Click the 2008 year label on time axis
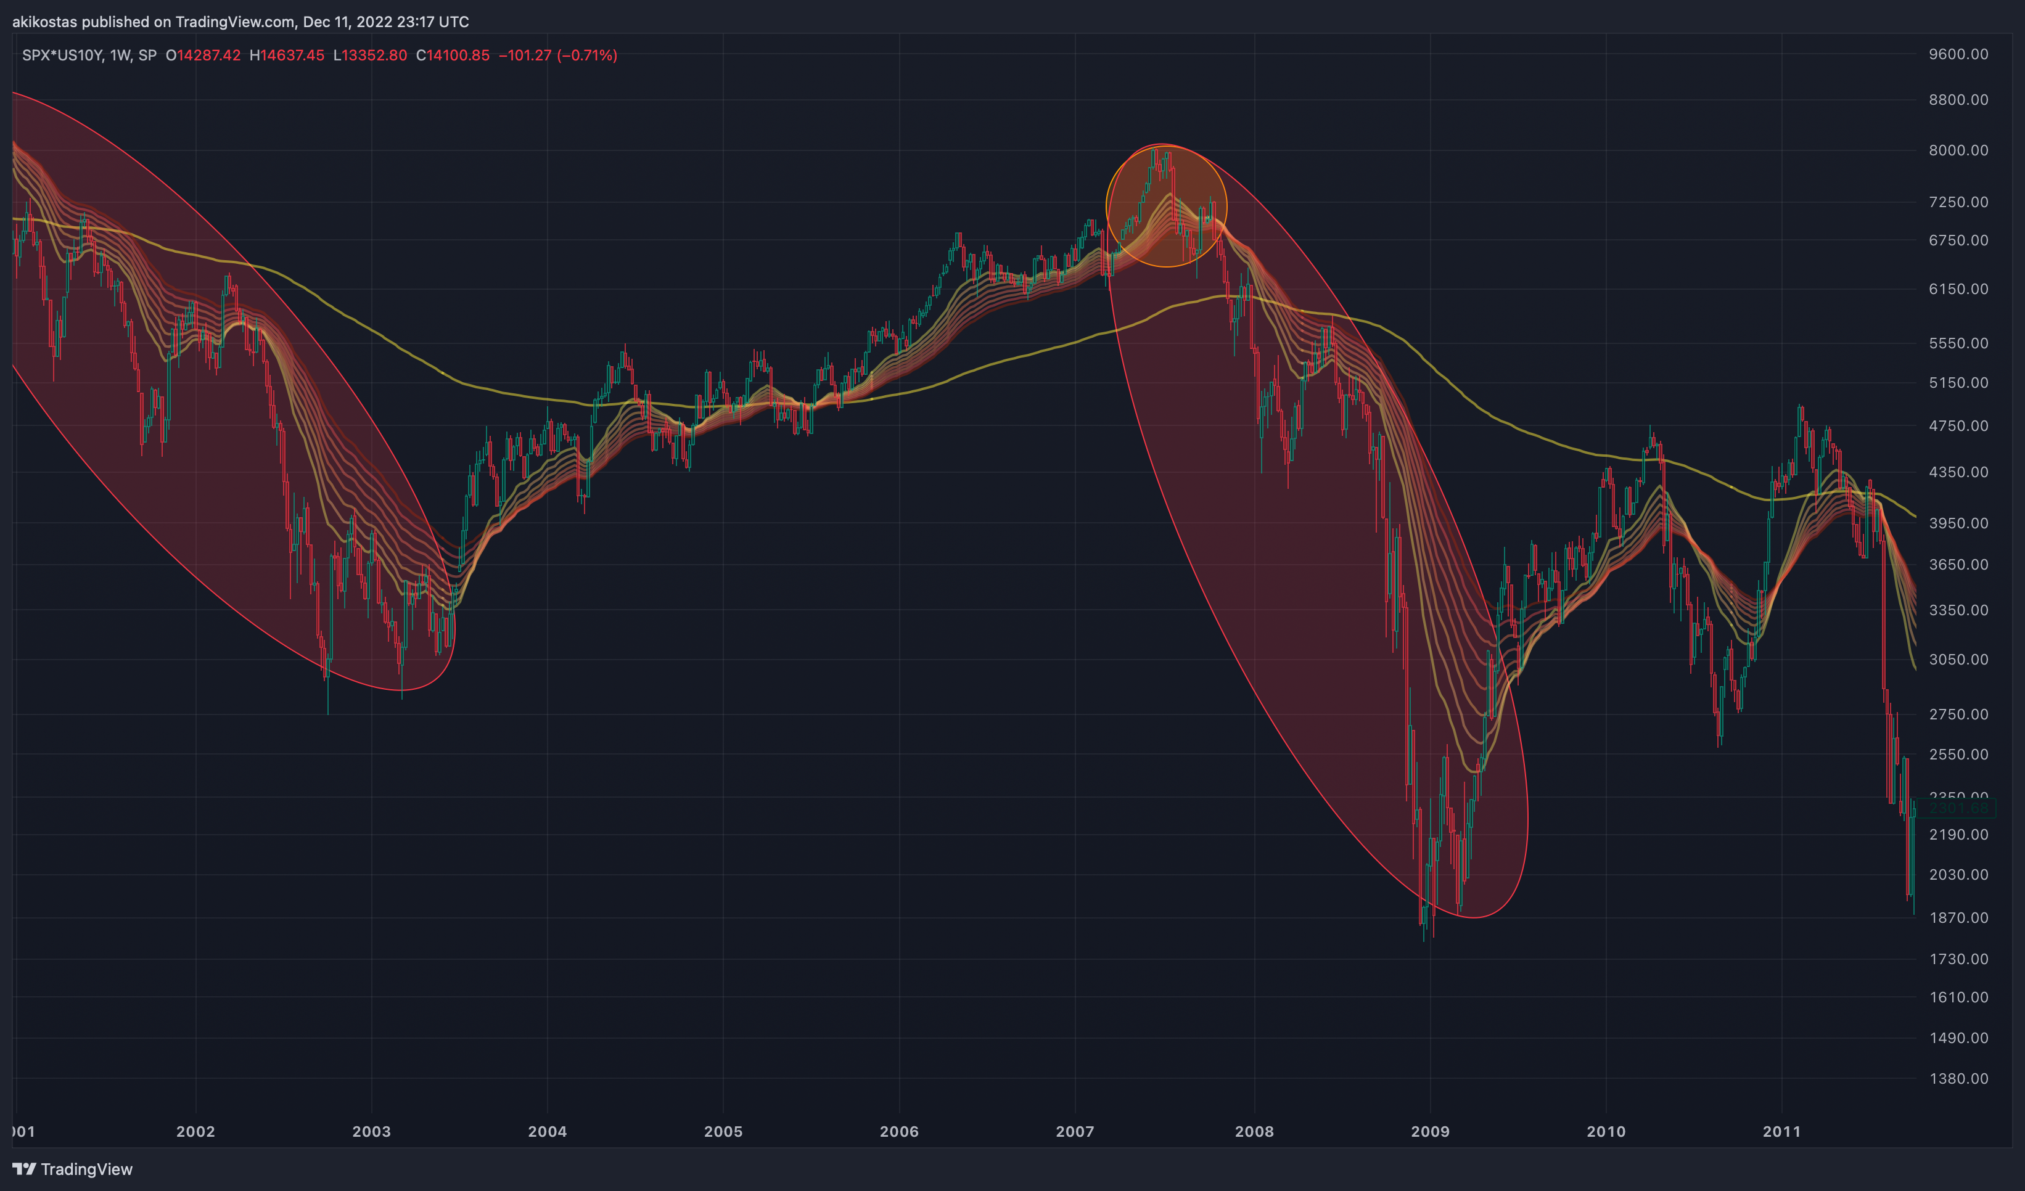 [x=1254, y=1132]
